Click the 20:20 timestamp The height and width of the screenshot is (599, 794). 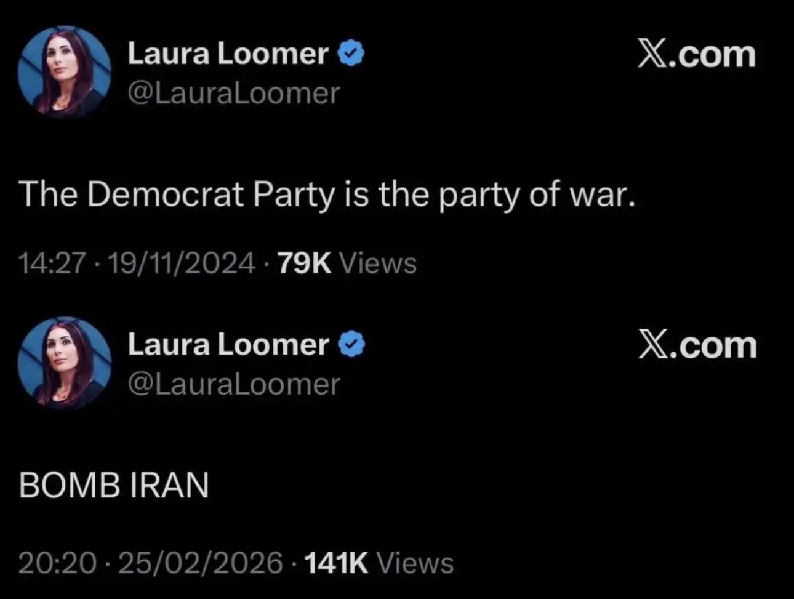pyautogui.click(x=57, y=563)
